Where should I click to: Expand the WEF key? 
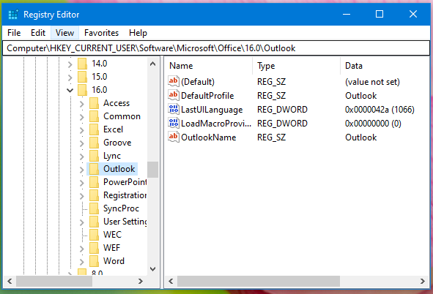tap(82, 249)
